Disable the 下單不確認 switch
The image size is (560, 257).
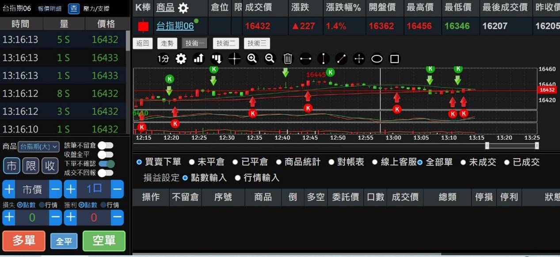click(x=106, y=164)
